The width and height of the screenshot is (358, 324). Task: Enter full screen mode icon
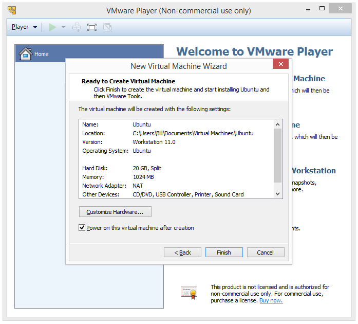92,27
